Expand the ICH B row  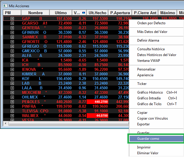[x=12, y=65]
